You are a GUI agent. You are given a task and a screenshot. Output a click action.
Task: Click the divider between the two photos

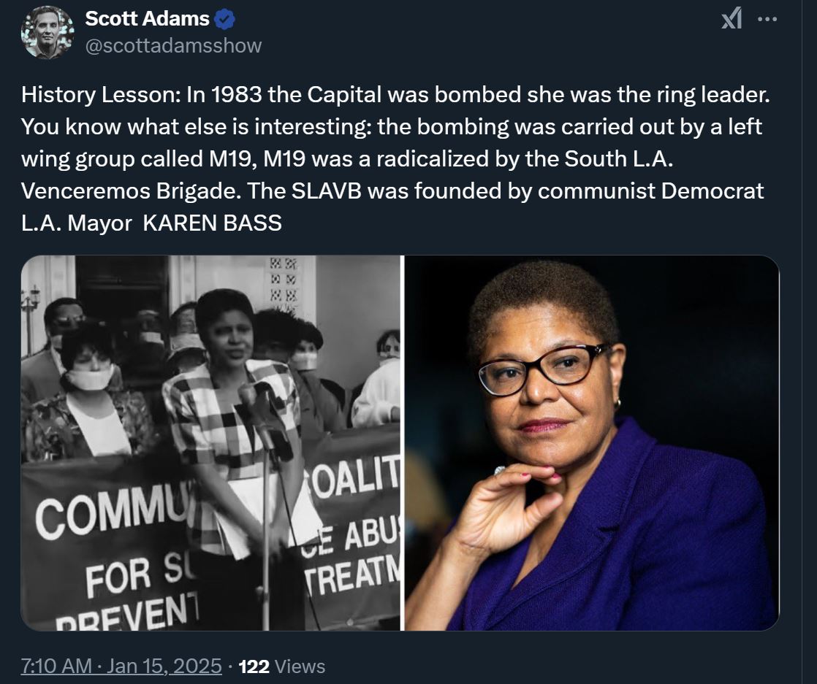[403, 442]
